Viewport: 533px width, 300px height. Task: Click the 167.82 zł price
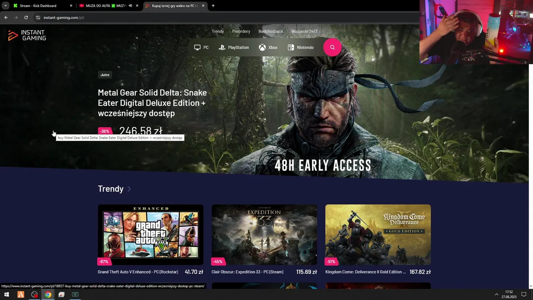[420, 272]
